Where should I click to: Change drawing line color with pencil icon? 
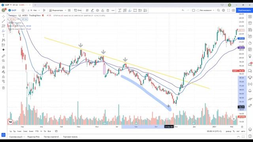[92, 11]
